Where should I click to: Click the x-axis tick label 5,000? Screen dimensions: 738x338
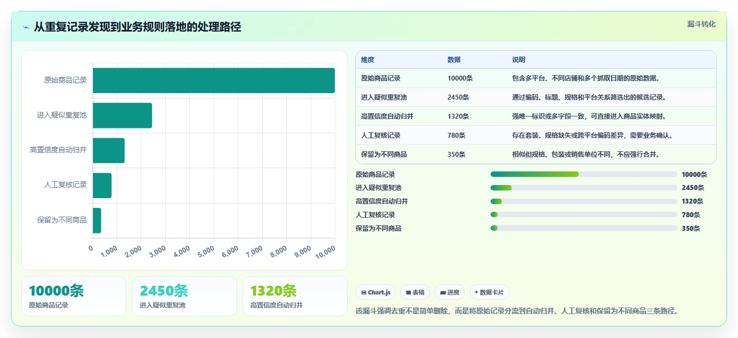pyautogui.click(x=205, y=250)
